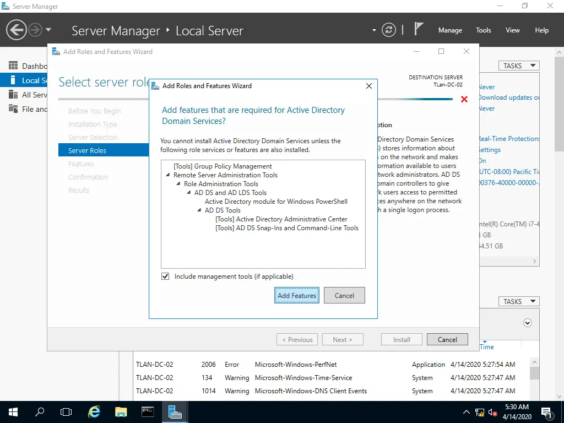
Task: Show hidden system tray icons
Action: click(x=466, y=412)
